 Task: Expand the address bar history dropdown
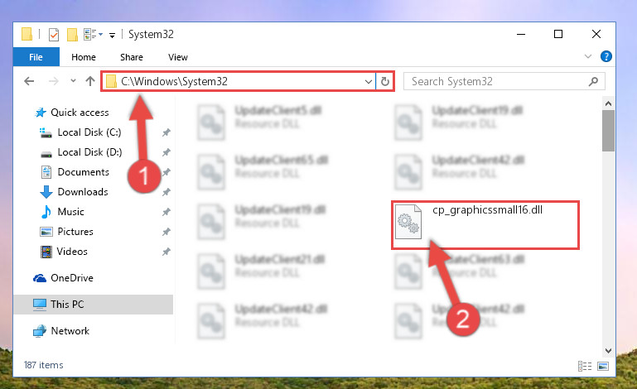[x=369, y=82]
